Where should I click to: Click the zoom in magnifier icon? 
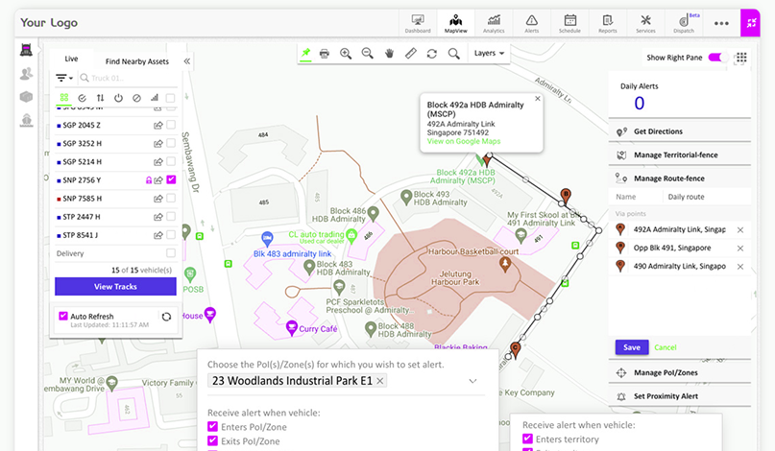pyautogui.click(x=346, y=54)
